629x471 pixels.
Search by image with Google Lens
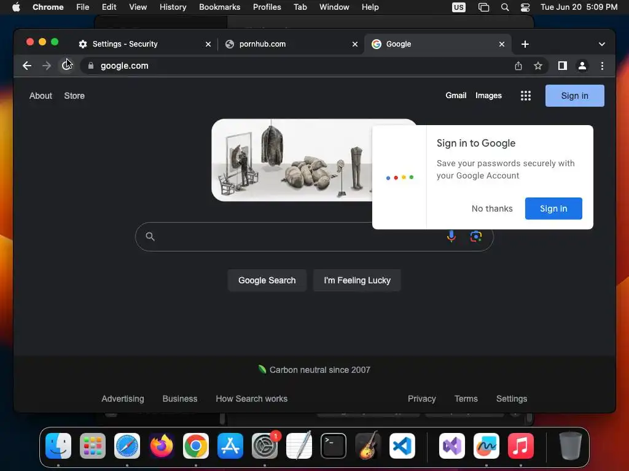(x=476, y=236)
